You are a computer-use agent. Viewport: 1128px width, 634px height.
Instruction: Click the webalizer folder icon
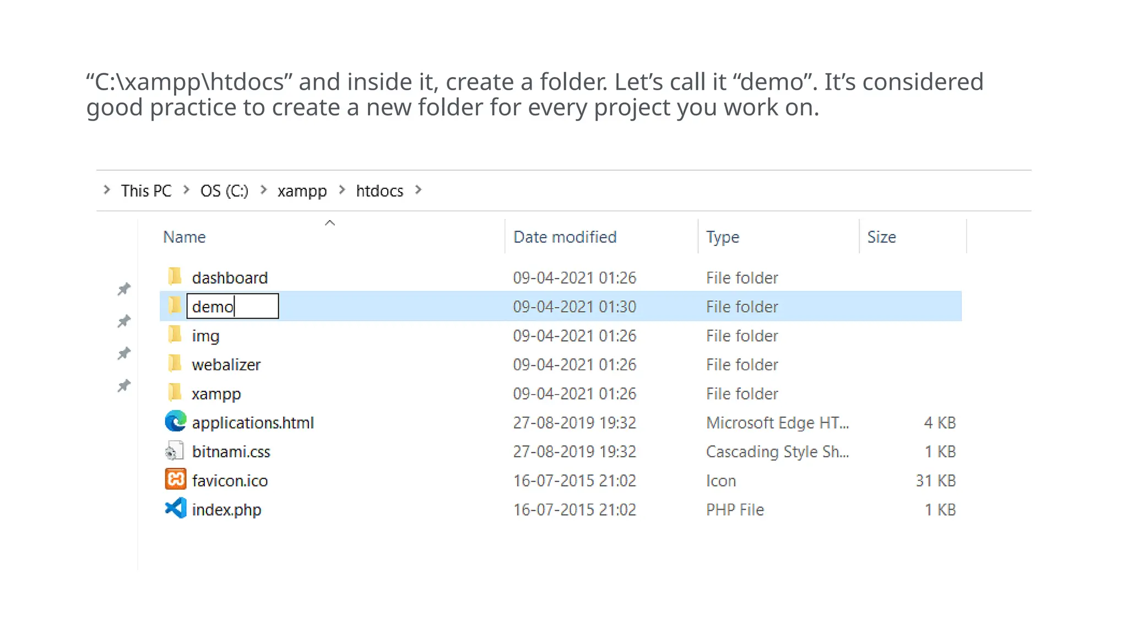[175, 363]
